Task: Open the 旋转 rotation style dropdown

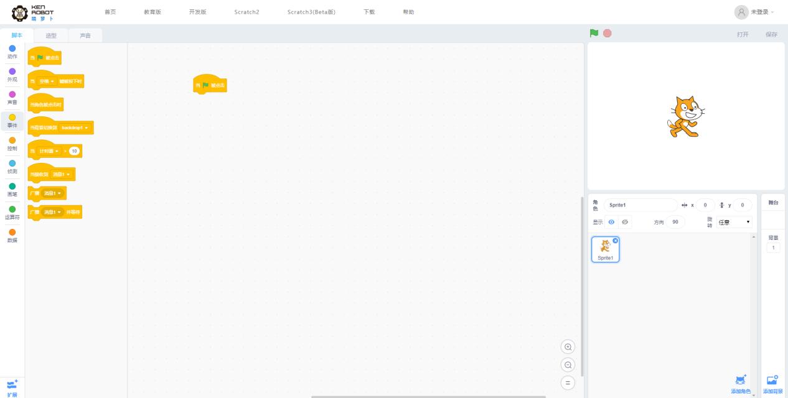Action: (x=734, y=222)
